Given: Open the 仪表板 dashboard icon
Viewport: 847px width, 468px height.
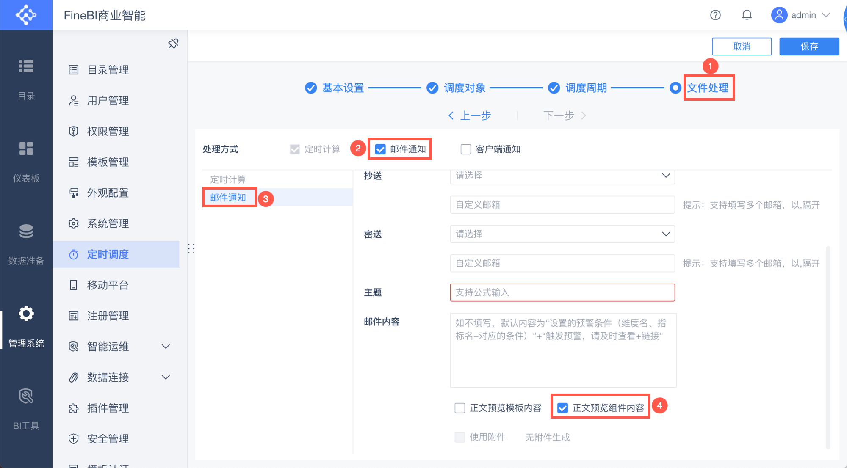Looking at the screenshot, I should (26, 149).
